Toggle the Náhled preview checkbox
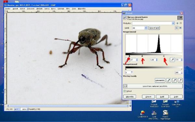The image size is (195, 122). click(x=124, y=91)
